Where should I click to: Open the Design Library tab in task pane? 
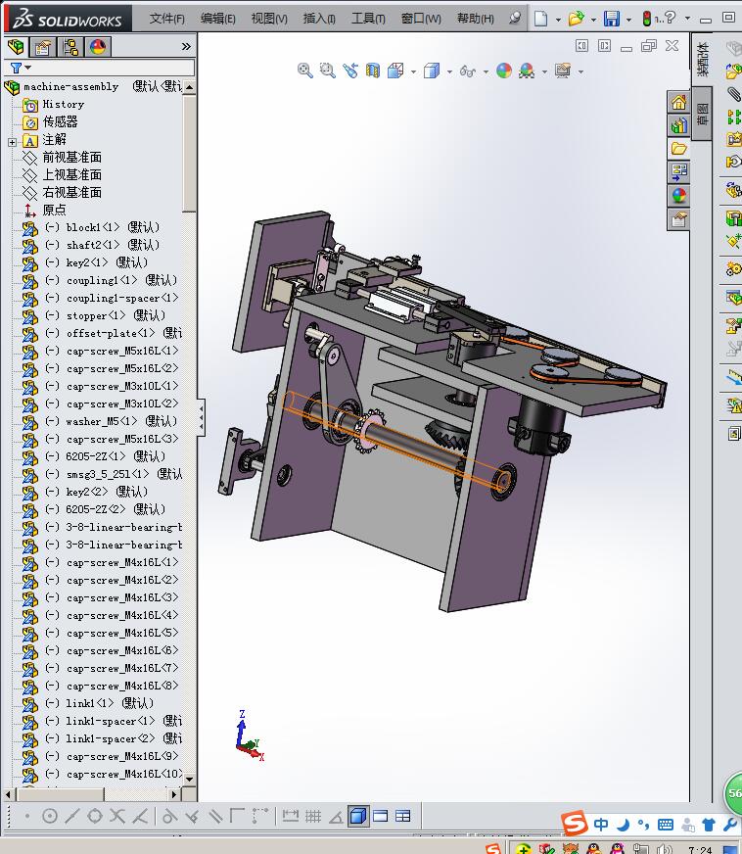pos(678,125)
